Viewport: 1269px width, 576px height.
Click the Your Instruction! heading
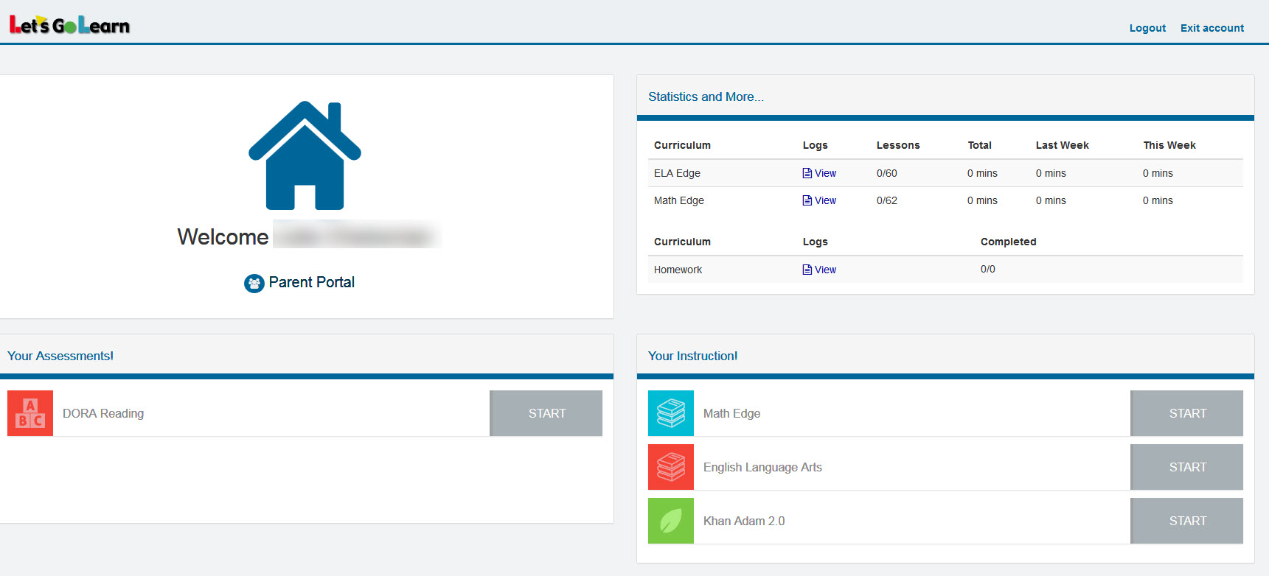click(692, 356)
